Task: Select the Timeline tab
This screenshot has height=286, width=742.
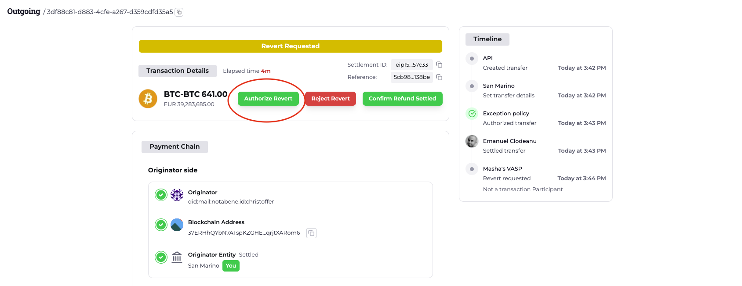Action: [x=487, y=39]
